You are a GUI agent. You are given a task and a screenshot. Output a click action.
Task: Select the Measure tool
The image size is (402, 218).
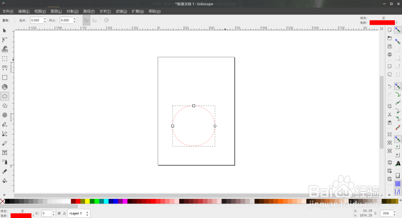point(4,68)
